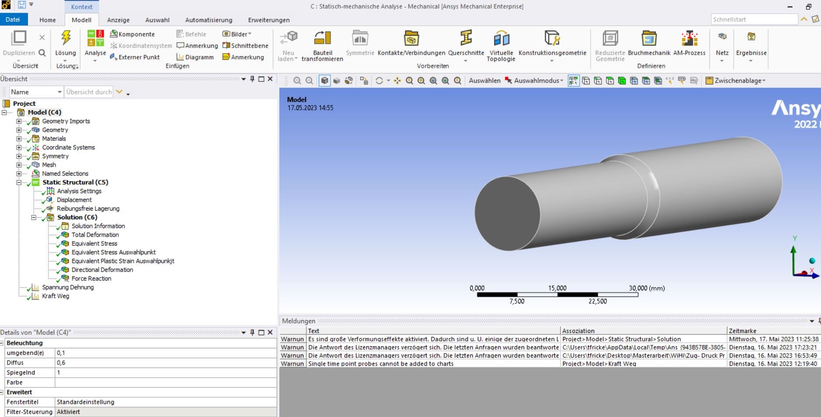
Task: Pin the Übersicht panel
Action: pos(252,79)
